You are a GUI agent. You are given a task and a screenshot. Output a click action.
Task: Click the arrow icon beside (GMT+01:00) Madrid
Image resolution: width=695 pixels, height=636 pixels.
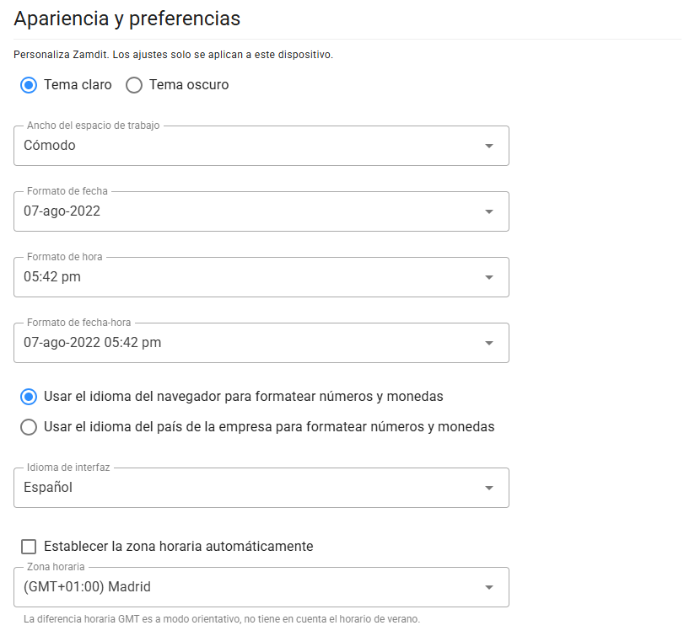pos(488,586)
